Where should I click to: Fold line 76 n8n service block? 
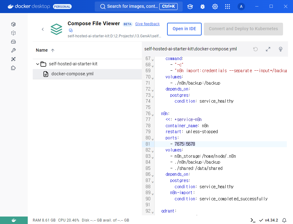tap(153, 115)
